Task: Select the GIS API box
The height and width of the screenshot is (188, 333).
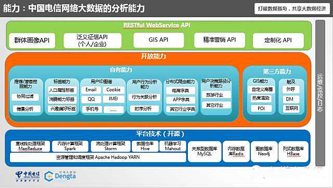Action: point(158,40)
